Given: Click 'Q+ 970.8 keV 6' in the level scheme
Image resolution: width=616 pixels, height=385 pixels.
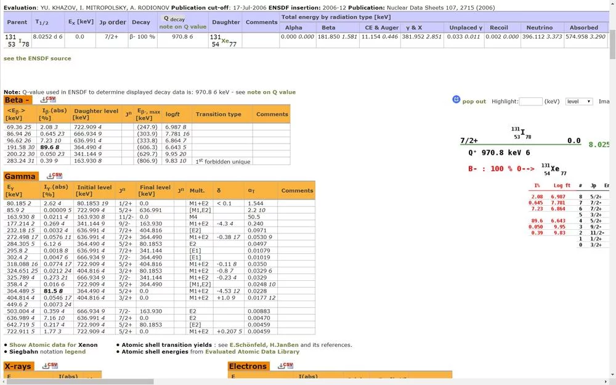Looking at the screenshot, I should click(x=499, y=152).
